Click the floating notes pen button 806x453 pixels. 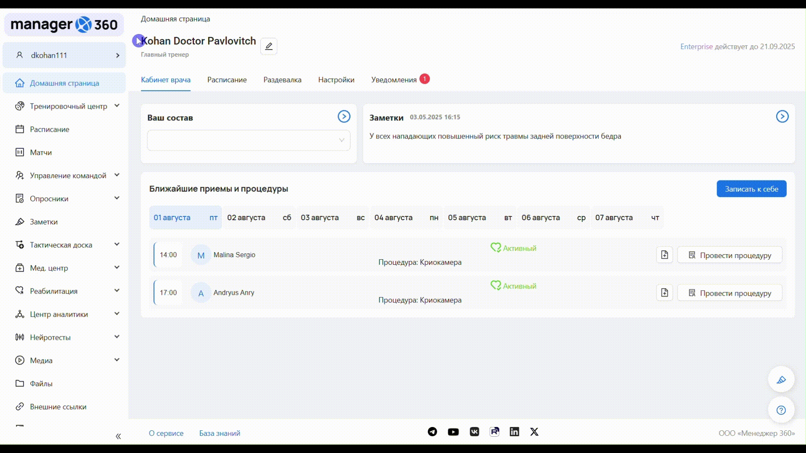(781, 380)
